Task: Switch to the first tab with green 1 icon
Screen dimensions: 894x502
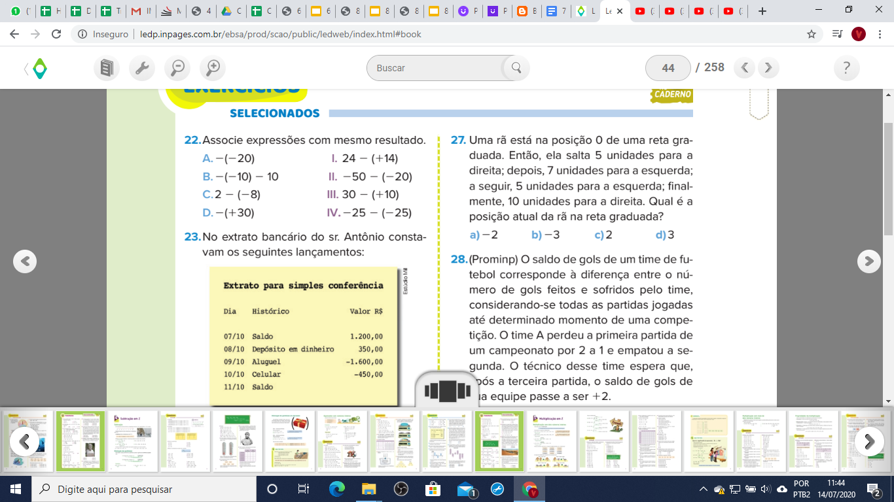Action: coord(20,11)
